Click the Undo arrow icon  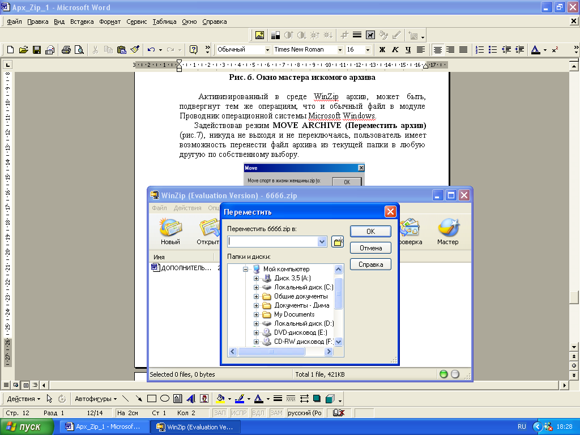[x=151, y=50]
